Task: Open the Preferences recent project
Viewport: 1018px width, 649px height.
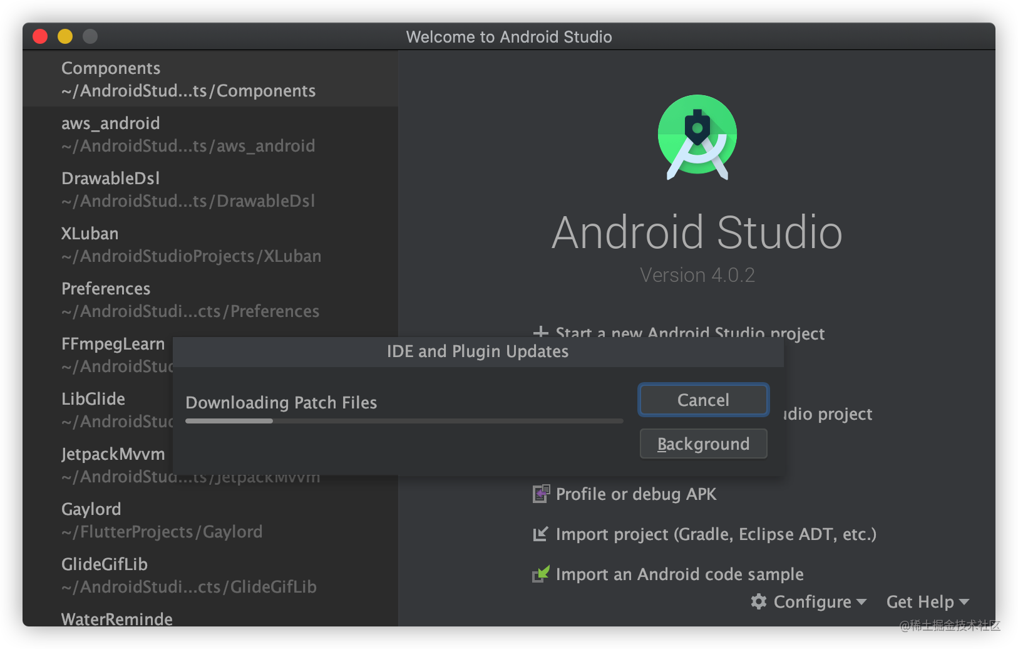Action: (210, 299)
